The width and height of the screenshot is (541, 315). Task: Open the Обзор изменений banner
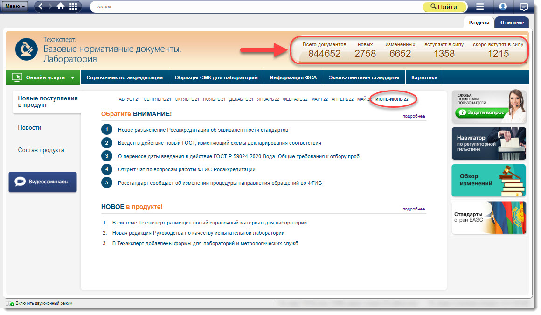[489, 180]
